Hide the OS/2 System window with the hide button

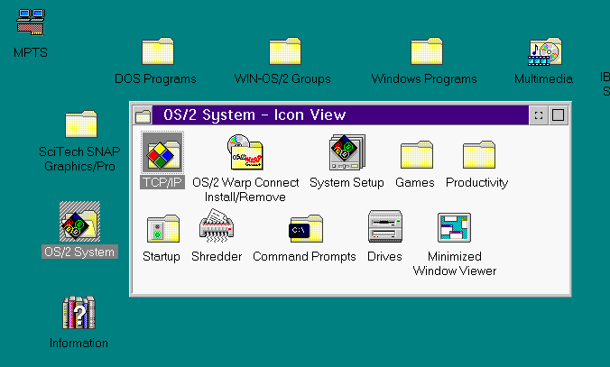(539, 115)
